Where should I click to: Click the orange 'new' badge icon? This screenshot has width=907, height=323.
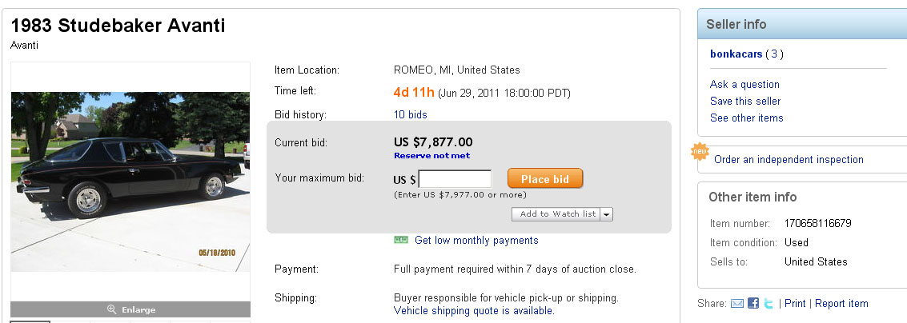[700, 152]
